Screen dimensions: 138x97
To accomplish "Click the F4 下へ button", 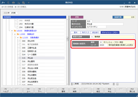I will (40, 90).
